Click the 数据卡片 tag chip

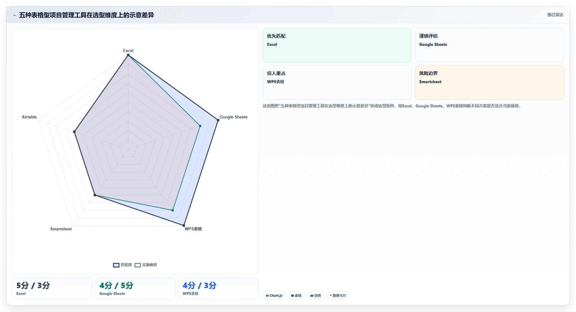coord(338,295)
